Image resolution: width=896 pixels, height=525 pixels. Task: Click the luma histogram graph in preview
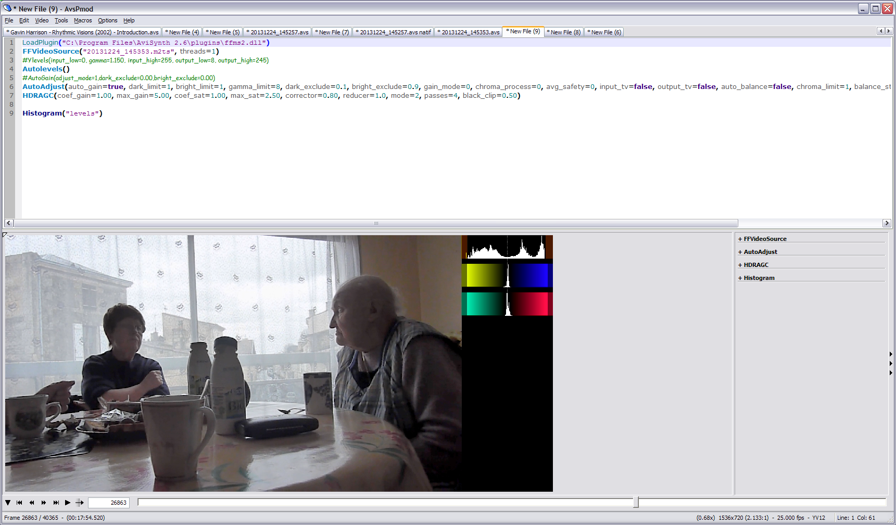tap(506, 247)
